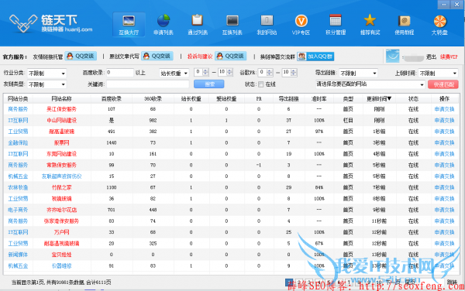Viewport: 465px width, 291px height.
Task: Click 申请交换 for 竹鼠之家
Action: pos(444,187)
